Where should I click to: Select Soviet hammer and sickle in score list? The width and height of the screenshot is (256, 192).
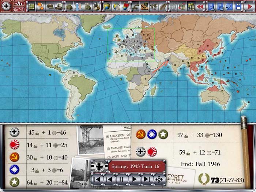14,157
